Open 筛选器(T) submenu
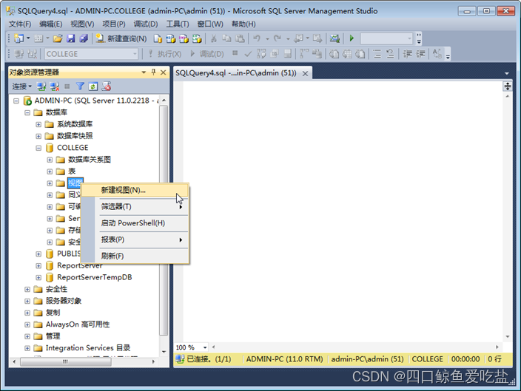Viewport: 521px width, 391px height. pyautogui.click(x=135, y=207)
